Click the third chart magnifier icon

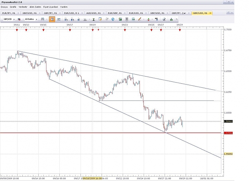point(79,19)
